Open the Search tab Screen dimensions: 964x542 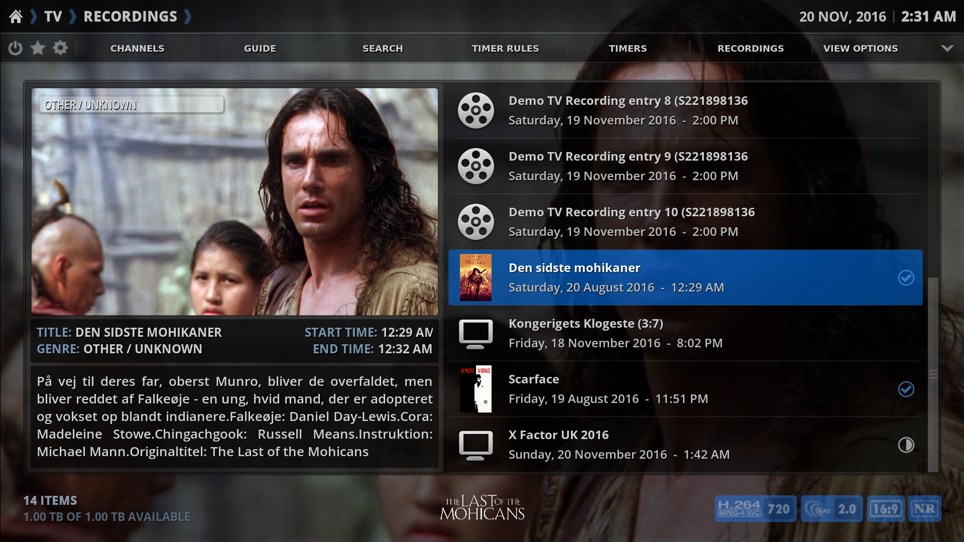383,48
